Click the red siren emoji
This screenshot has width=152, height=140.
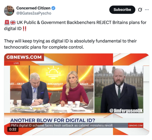tap(7, 22)
